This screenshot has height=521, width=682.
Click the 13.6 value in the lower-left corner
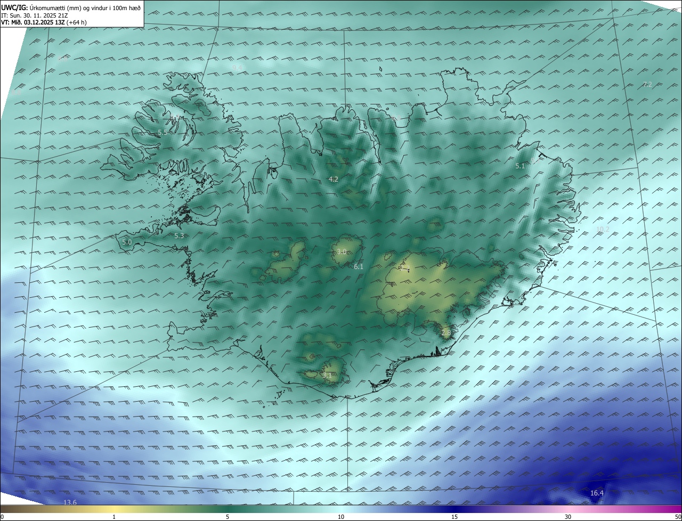coord(70,502)
